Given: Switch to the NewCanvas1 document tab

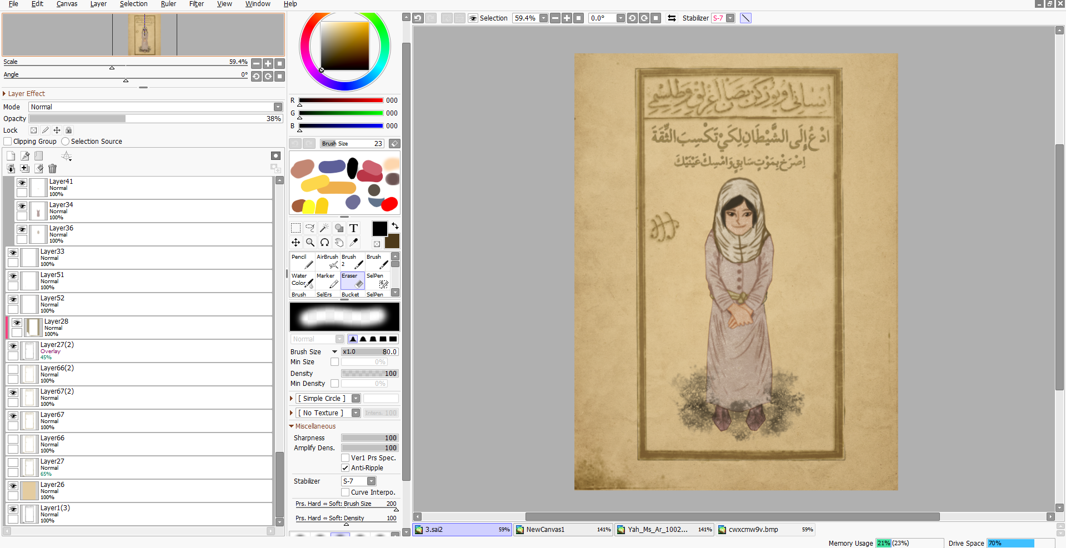Looking at the screenshot, I should pyautogui.click(x=563, y=530).
